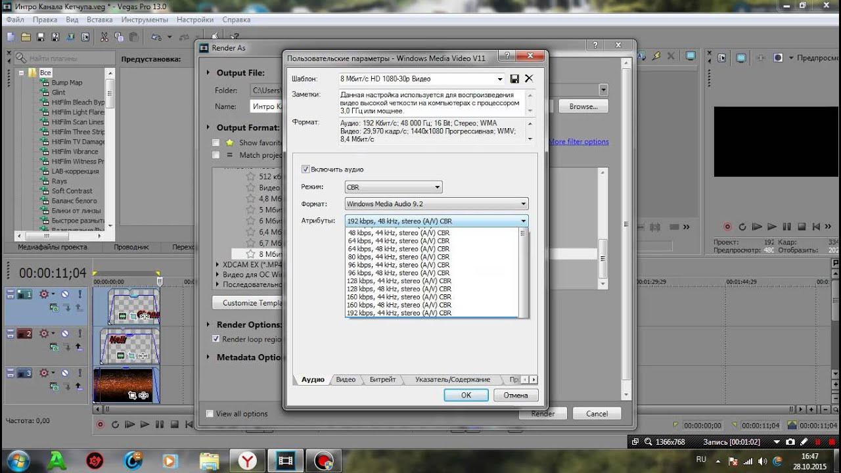Click the Vegas Pro taskbar icon

point(285,461)
